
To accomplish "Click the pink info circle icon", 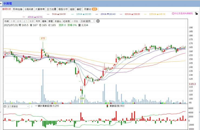I will point(173,14).
